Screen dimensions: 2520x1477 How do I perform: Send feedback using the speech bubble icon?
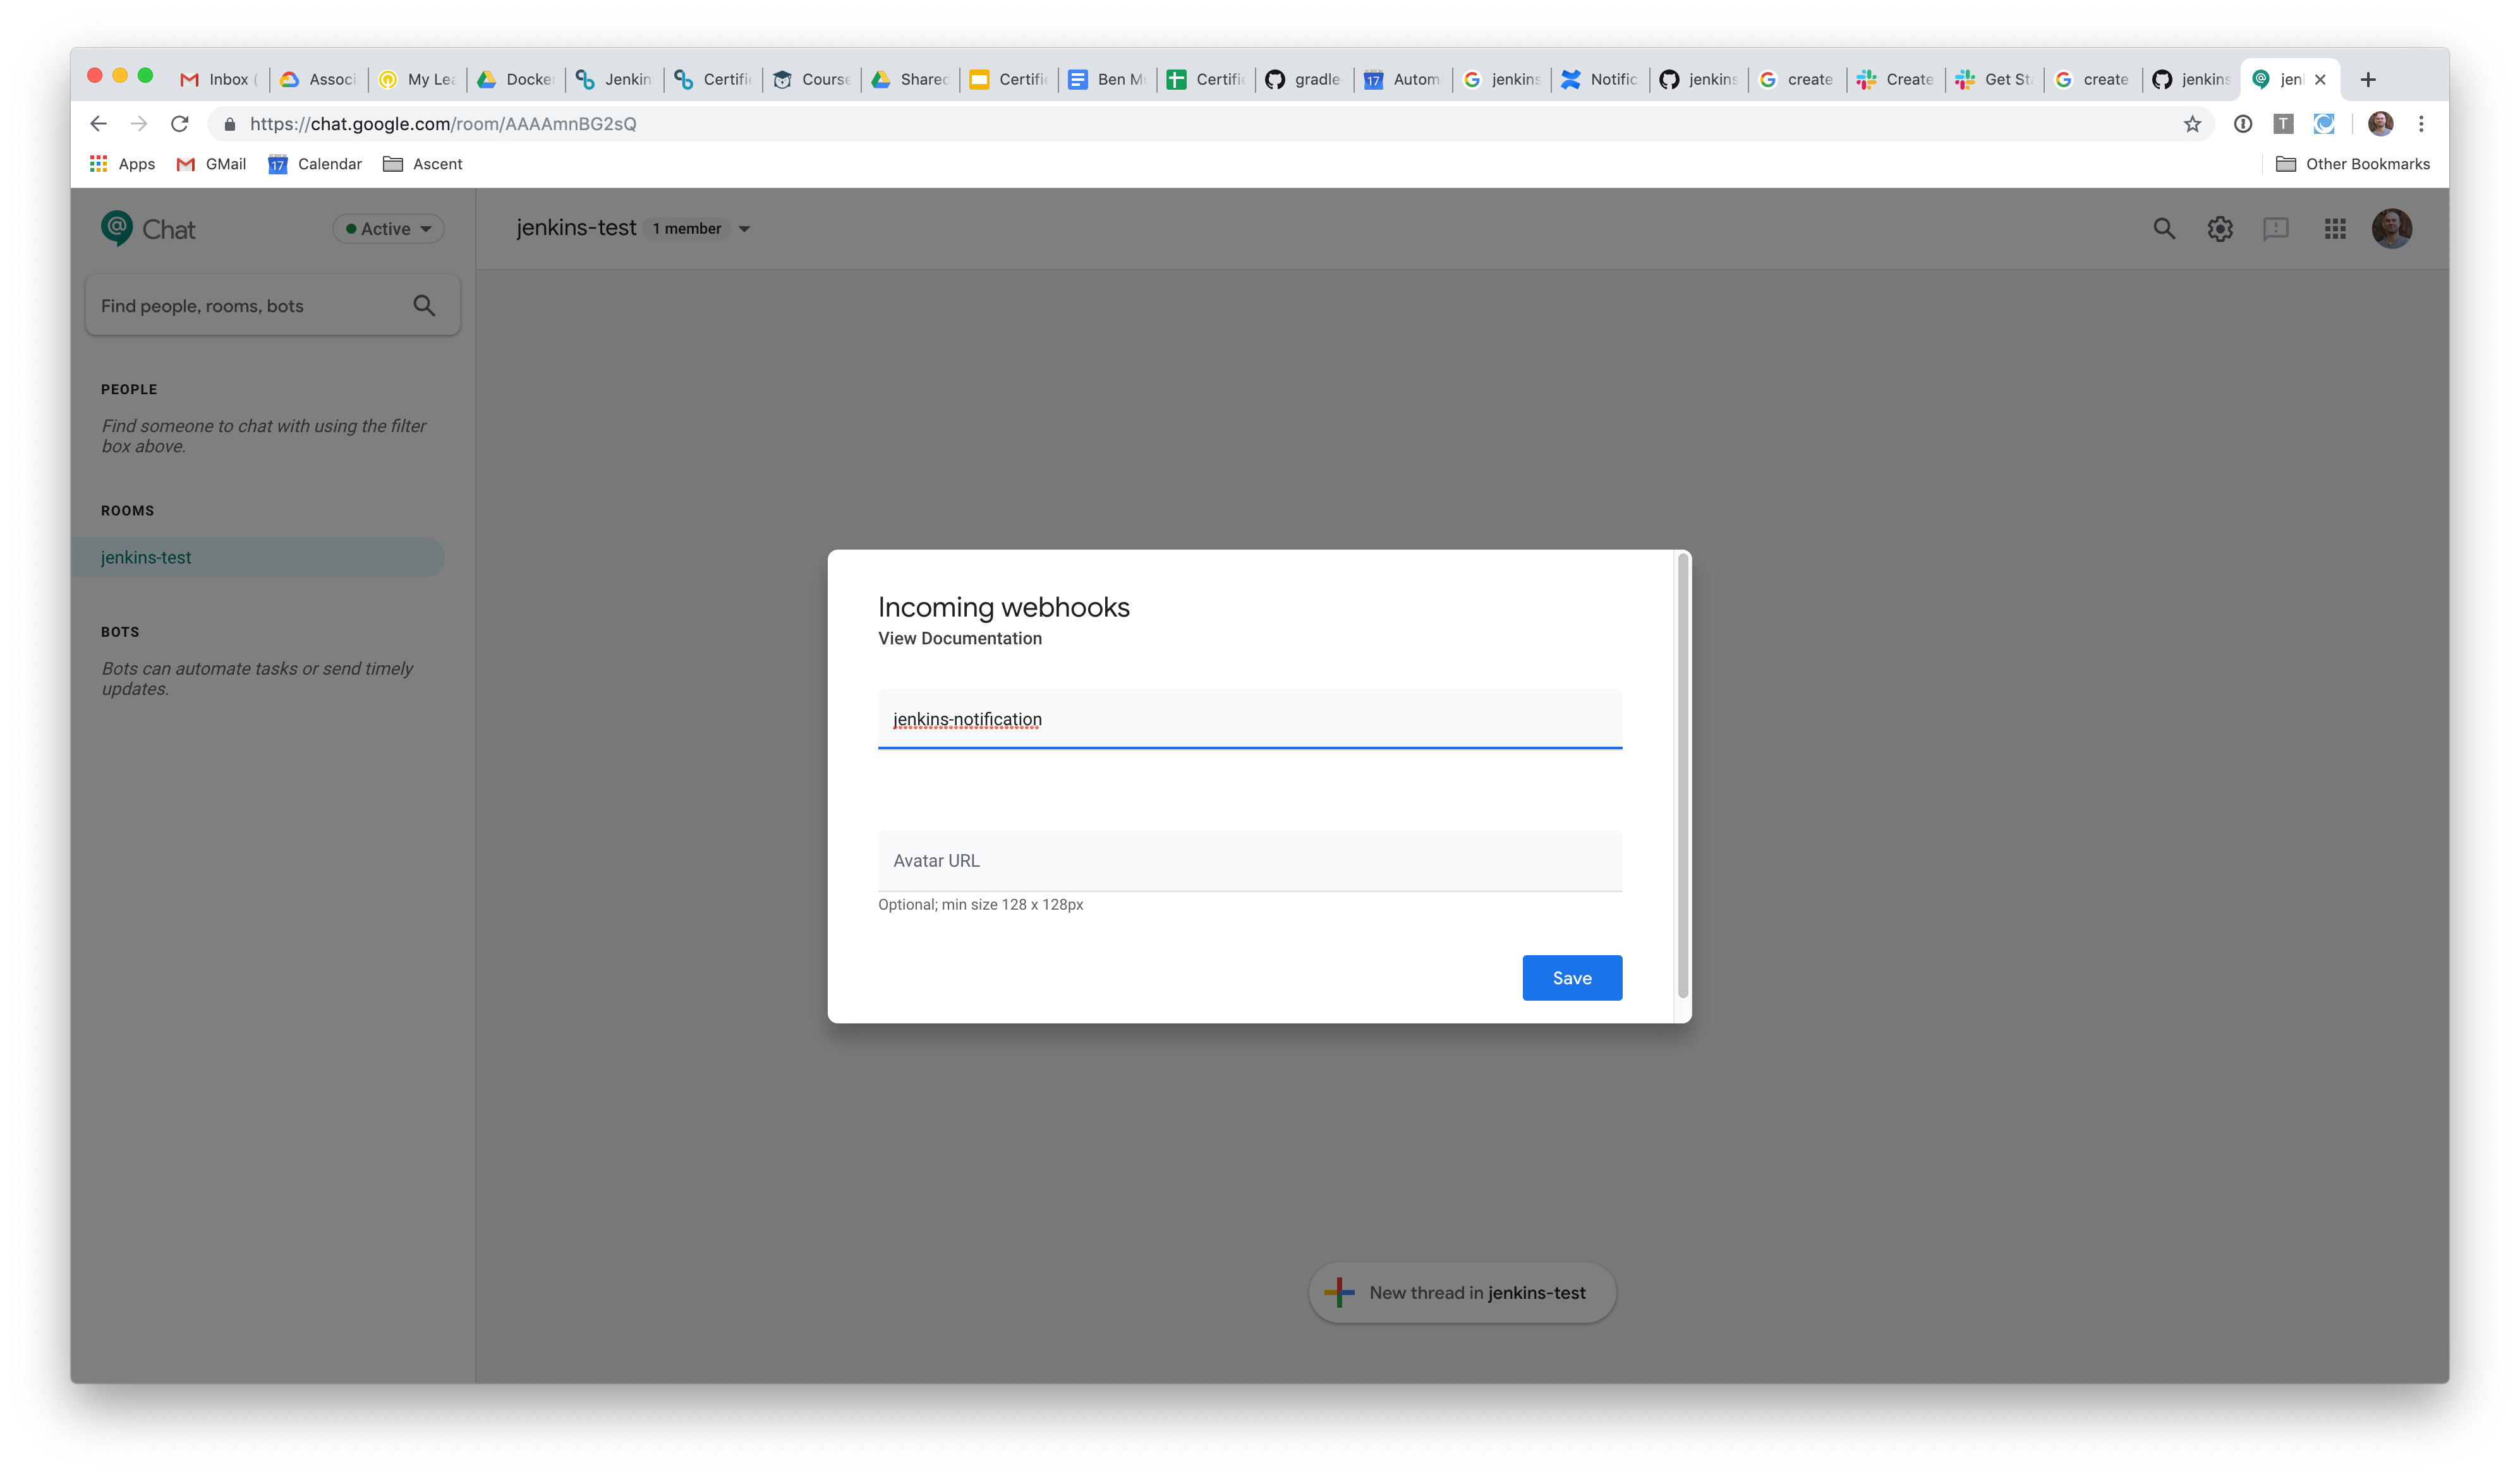click(2276, 228)
